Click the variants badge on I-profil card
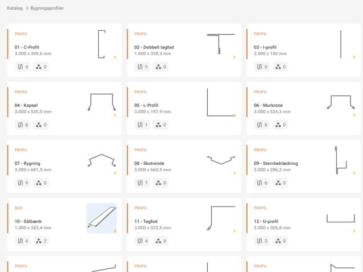Viewport: 363px width, 272px height. (x=280, y=67)
